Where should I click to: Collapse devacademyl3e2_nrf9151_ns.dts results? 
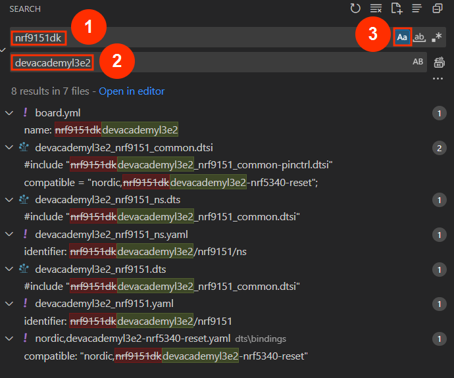[x=9, y=200]
